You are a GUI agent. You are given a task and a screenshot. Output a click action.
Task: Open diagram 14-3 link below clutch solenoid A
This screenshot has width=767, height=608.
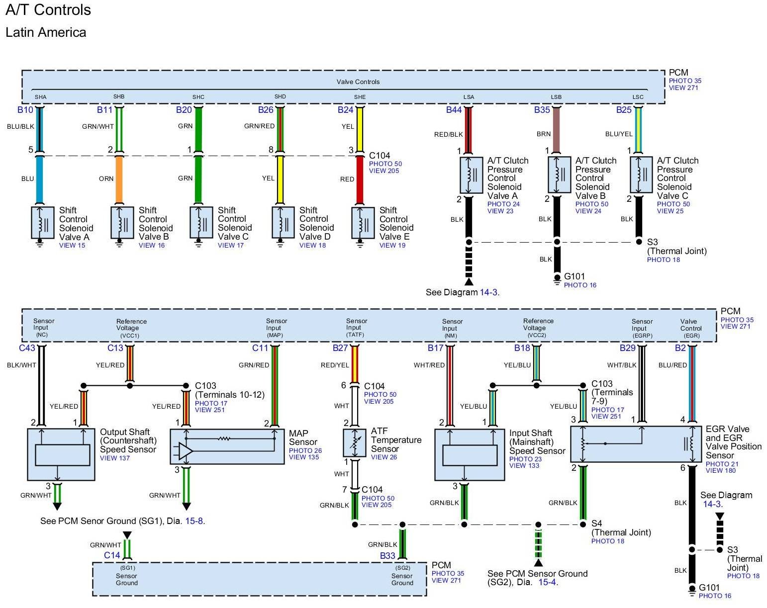(x=488, y=292)
